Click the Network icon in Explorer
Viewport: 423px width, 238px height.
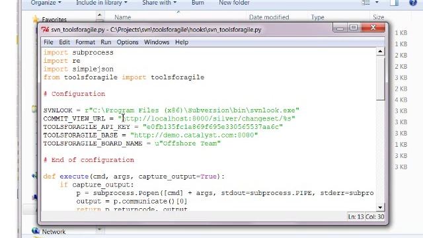click(36, 231)
